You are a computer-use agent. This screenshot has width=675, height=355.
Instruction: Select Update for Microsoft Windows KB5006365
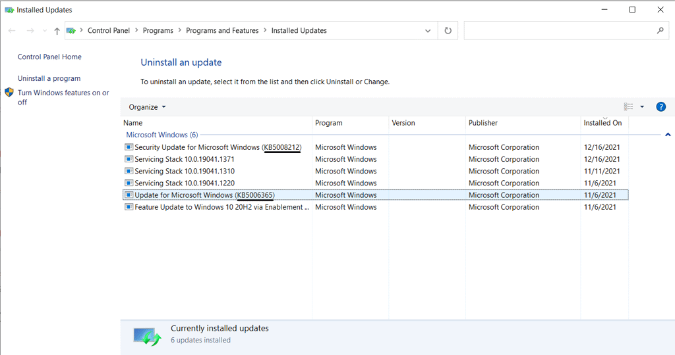375,195
